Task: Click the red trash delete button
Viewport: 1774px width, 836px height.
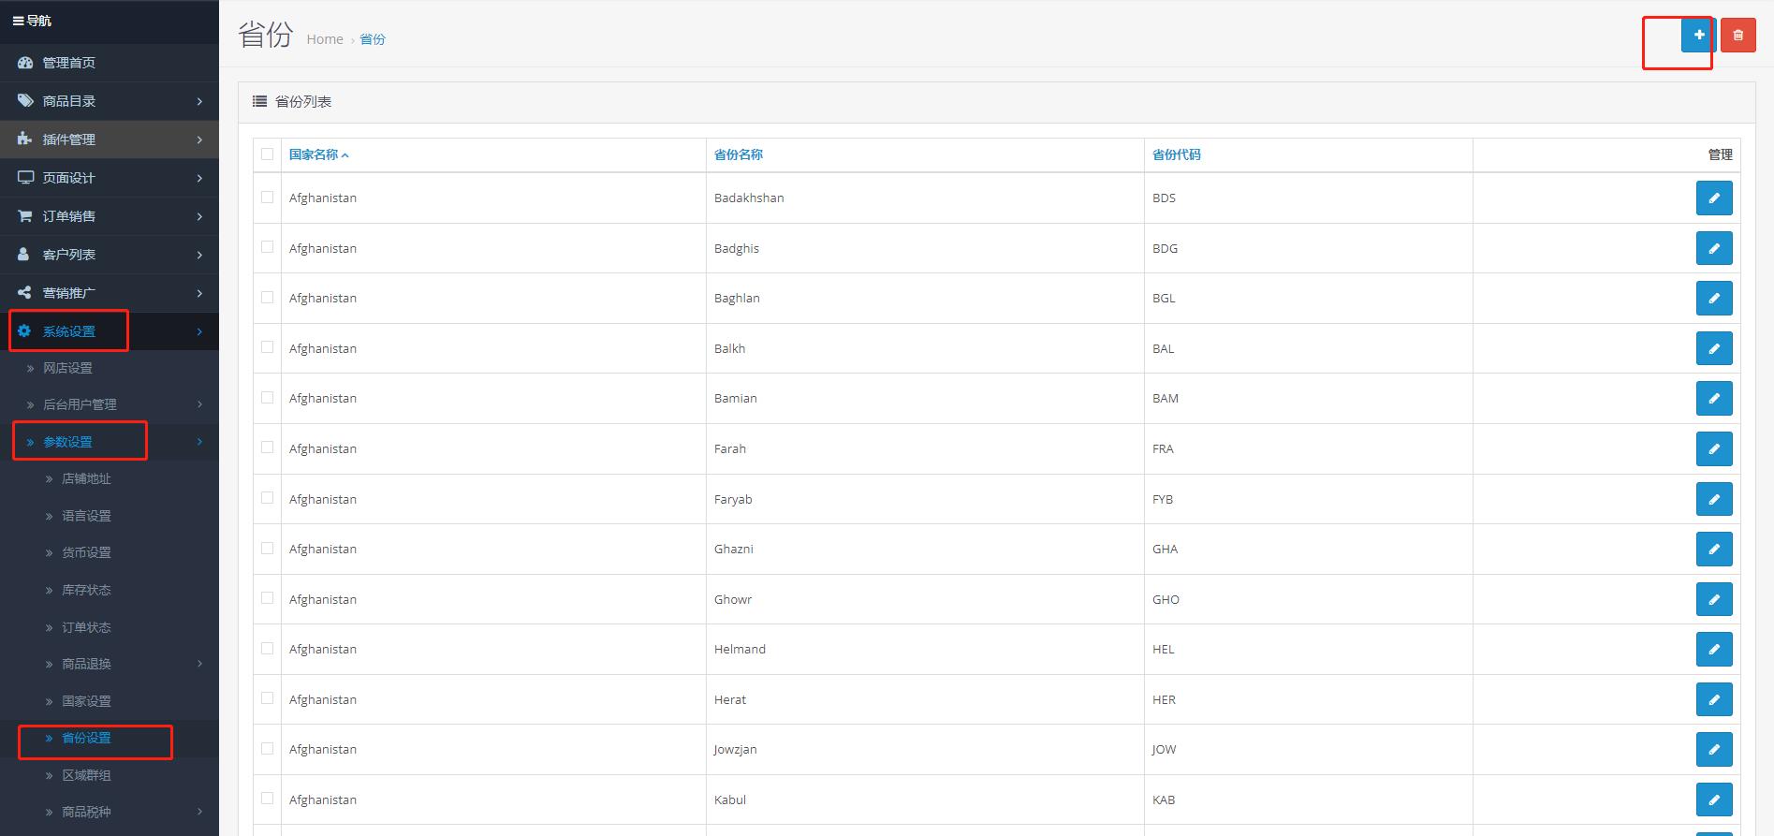Action: (x=1737, y=35)
